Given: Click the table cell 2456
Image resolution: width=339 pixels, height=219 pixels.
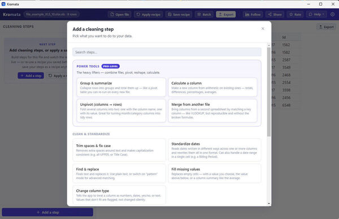Looking at the screenshot, I should [x=286, y=98].
